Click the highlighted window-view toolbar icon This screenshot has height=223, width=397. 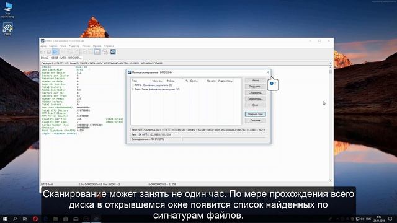[x=97, y=52]
